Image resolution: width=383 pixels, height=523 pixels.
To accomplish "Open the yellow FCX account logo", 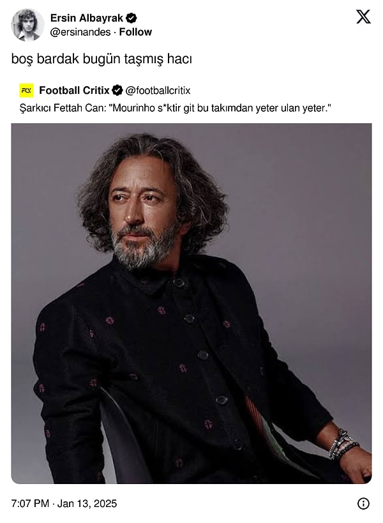I will (26, 90).
